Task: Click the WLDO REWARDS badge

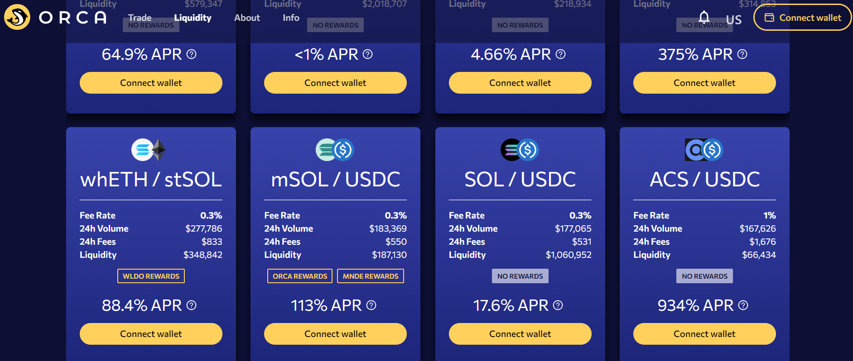Action: click(151, 276)
